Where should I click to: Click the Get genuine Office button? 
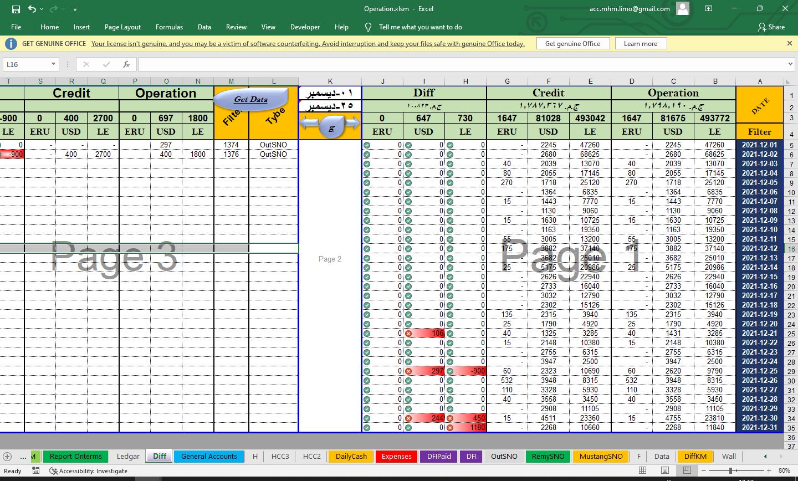pos(572,44)
